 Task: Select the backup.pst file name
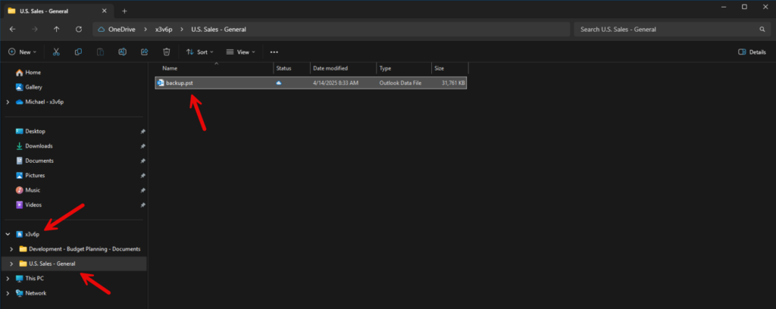click(x=179, y=83)
